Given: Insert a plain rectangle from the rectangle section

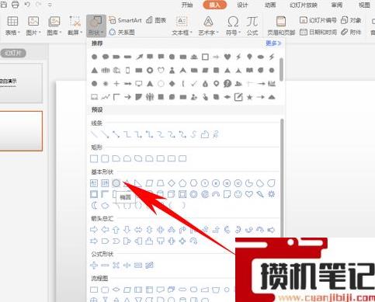Looking at the screenshot, I should pyautogui.click(x=94, y=158).
